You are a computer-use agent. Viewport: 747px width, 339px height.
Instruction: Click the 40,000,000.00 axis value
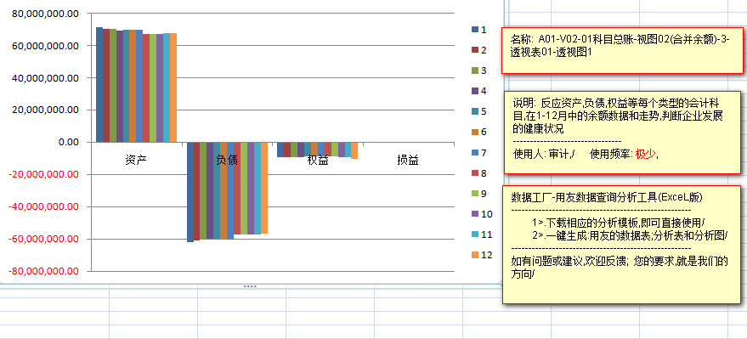point(46,77)
